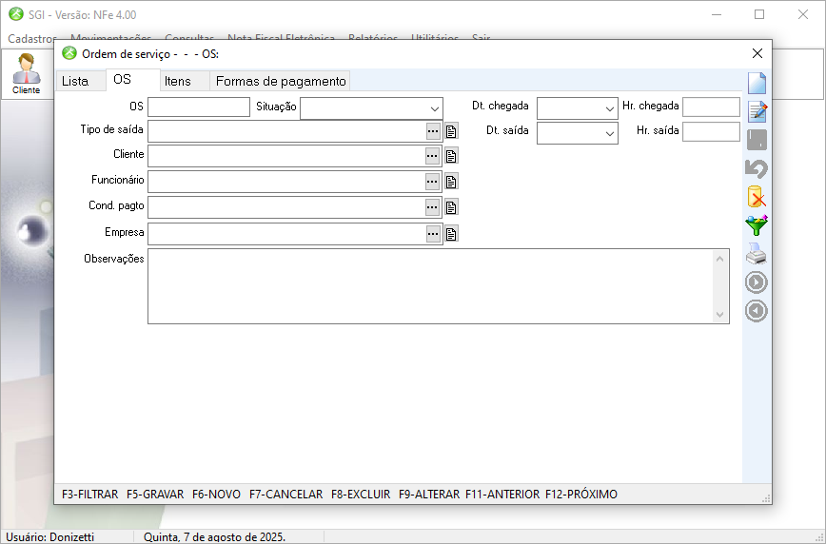Click the F5-GRAVAR shortcut label
This screenshot has width=826, height=544.
[155, 495]
